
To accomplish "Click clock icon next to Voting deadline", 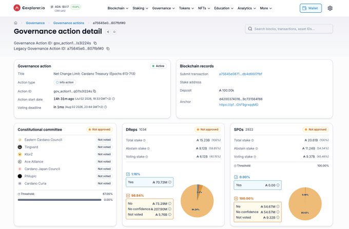I will click(106, 107).
